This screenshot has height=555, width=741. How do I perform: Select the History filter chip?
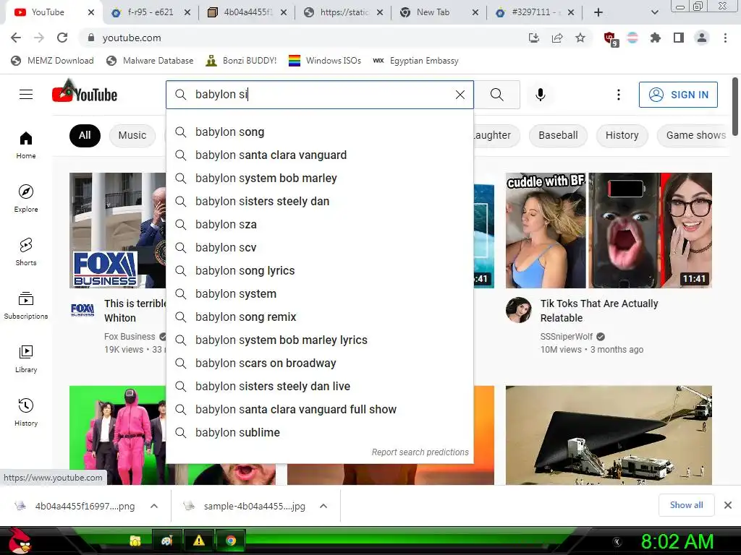622,135
